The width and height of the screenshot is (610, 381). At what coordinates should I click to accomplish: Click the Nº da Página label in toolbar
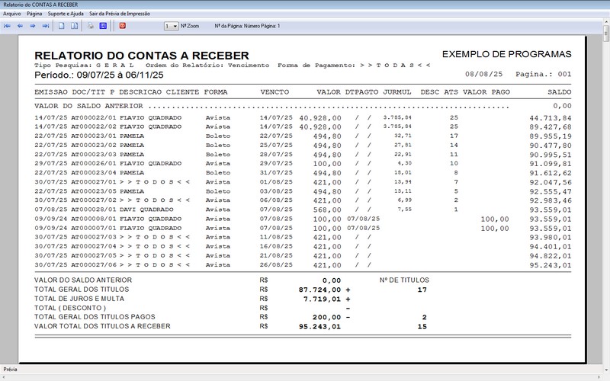247,26
